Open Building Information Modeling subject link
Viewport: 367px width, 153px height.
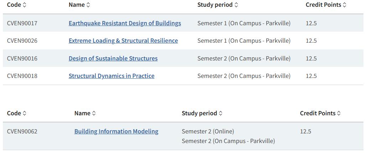pyautogui.click(x=116, y=131)
